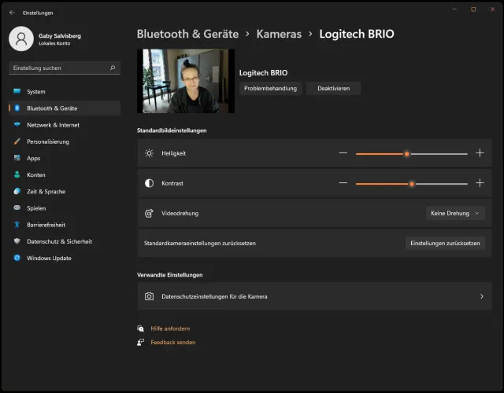Decrease brightness with the Helligkeit minus icon
The image size is (504, 393).
(x=343, y=153)
